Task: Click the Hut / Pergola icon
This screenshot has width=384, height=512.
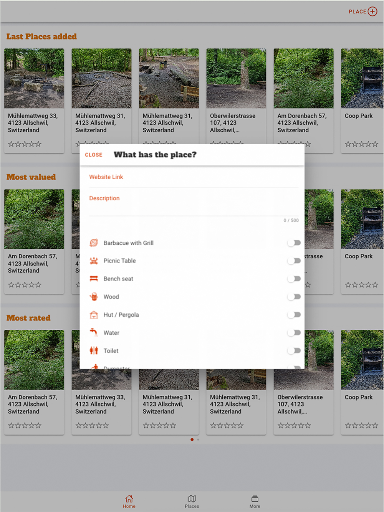Action: tap(94, 315)
